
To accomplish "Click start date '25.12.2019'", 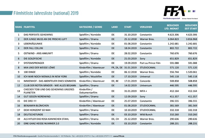I will point(130,119).
